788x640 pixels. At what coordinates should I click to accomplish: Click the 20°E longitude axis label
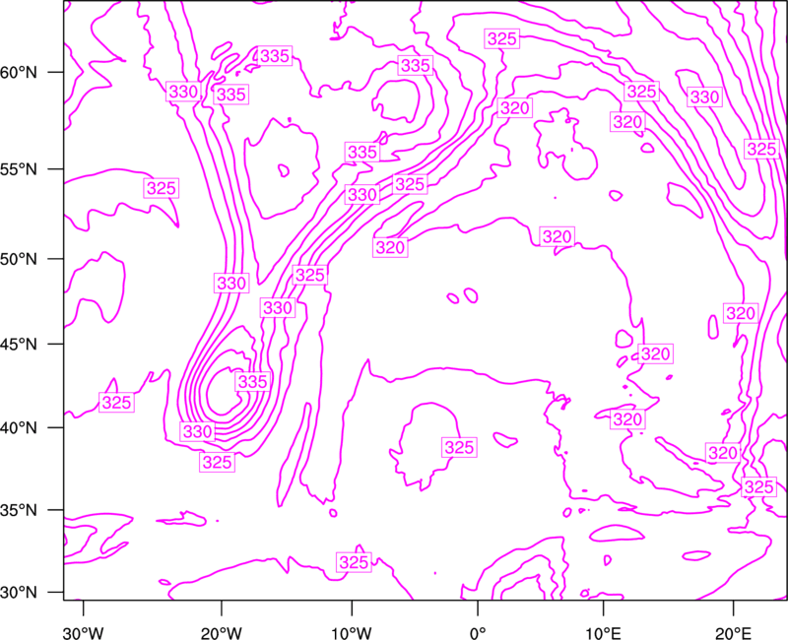[x=733, y=633]
